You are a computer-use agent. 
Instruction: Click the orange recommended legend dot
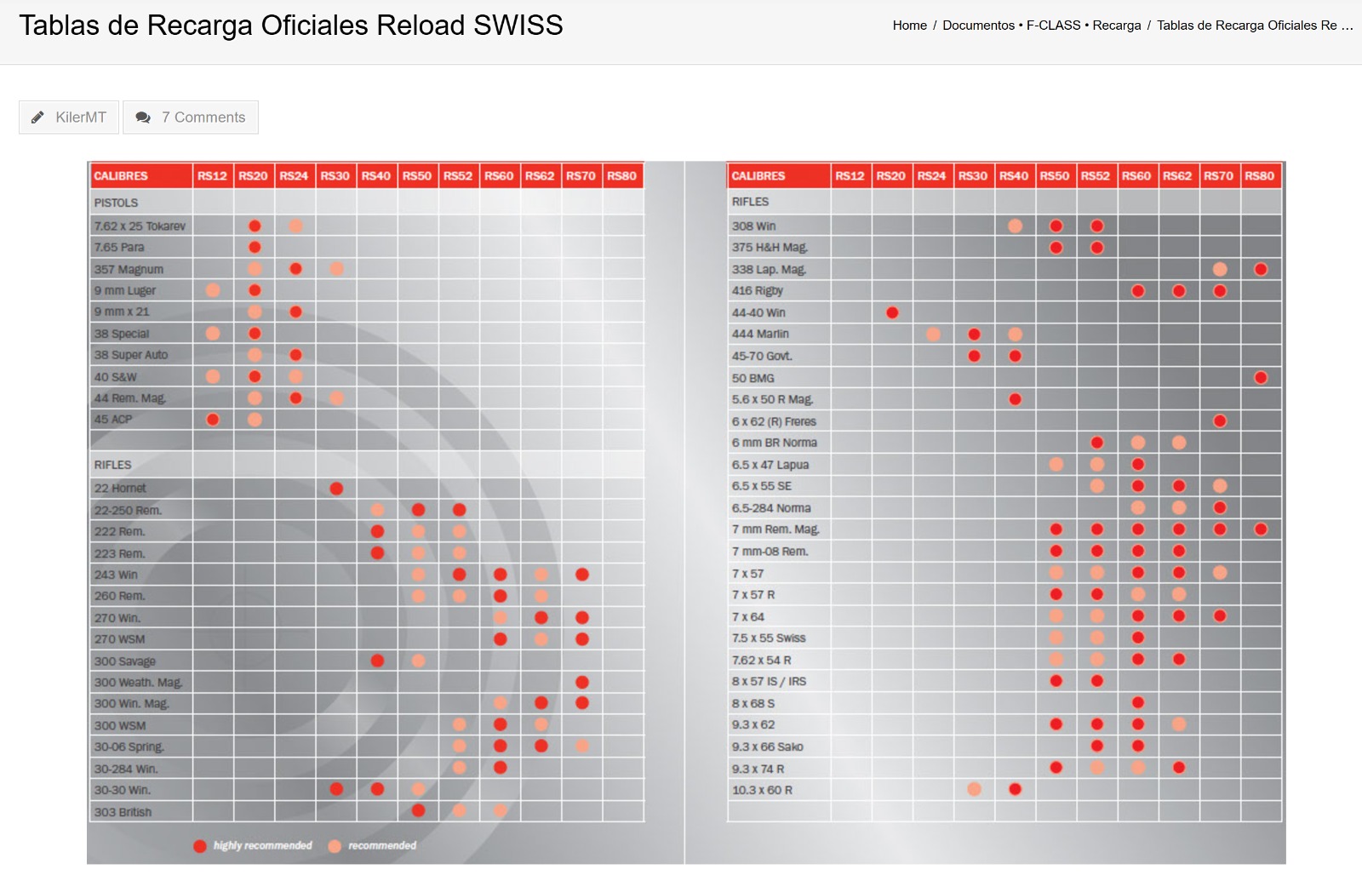pos(335,846)
